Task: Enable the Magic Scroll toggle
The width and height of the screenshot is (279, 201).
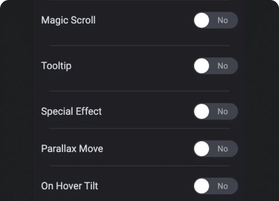Action: (216, 20)
